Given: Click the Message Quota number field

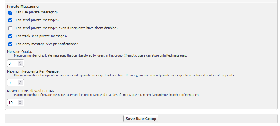Looking at the screenshot, I should pos(13,63).
